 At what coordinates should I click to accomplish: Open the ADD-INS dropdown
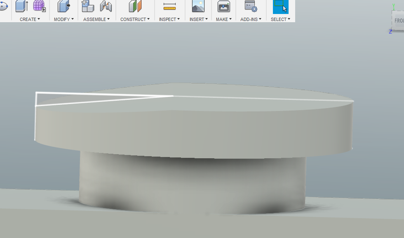[x=251, y=19]
